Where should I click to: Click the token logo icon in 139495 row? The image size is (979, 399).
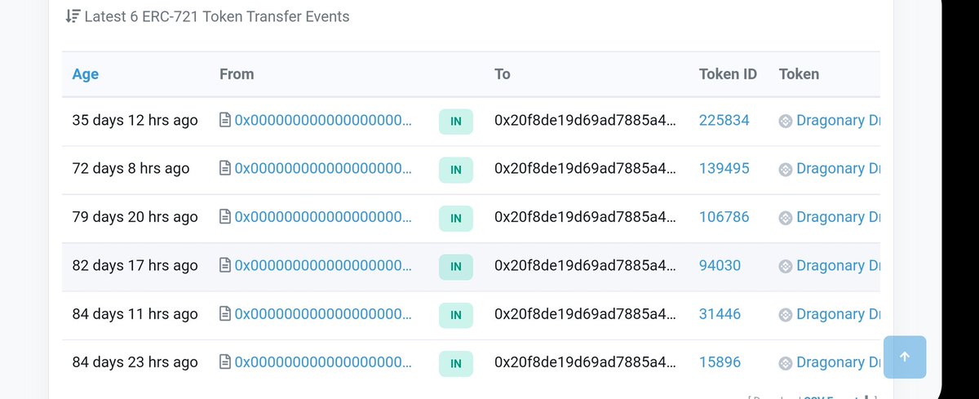tap(786, 170)
